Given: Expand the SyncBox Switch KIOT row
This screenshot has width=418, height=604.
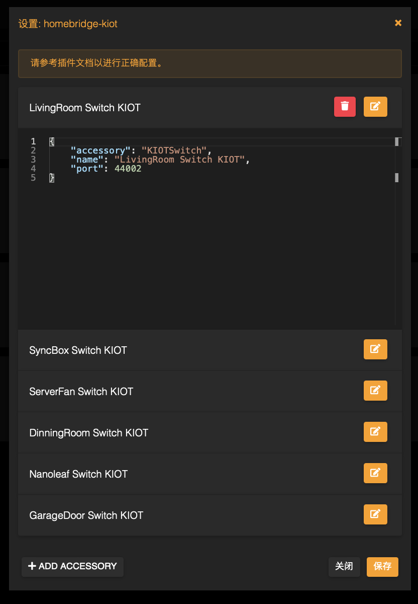Looking at the screenshot, I should tap(210, 350).
